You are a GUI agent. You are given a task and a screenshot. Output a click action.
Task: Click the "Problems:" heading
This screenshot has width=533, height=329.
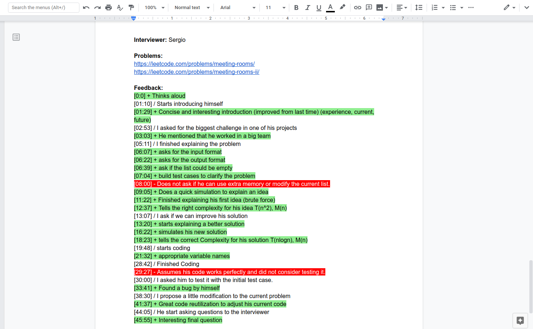148,56
